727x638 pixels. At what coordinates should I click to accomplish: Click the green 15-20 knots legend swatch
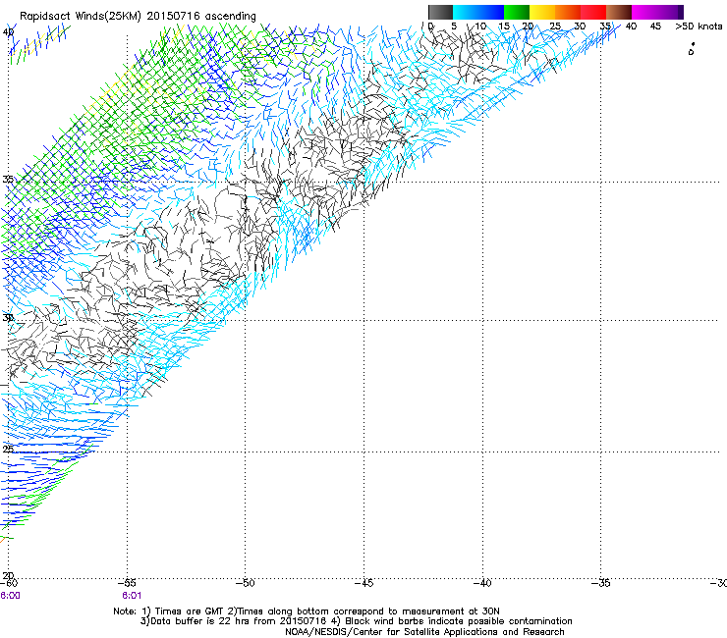coord(517,12)
